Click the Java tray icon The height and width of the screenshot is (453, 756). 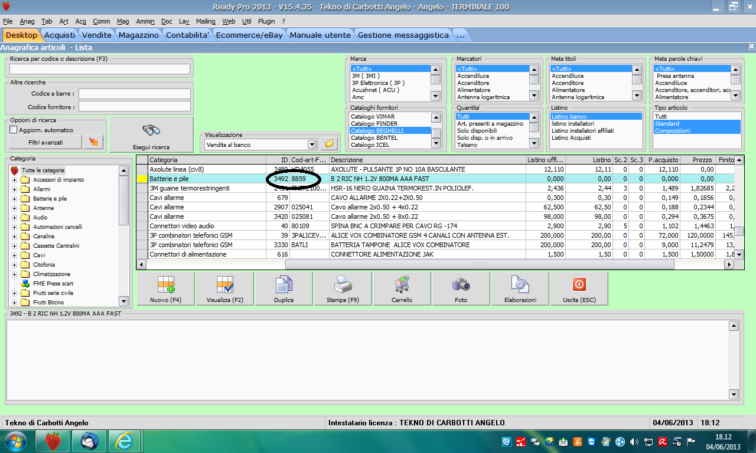578,441
